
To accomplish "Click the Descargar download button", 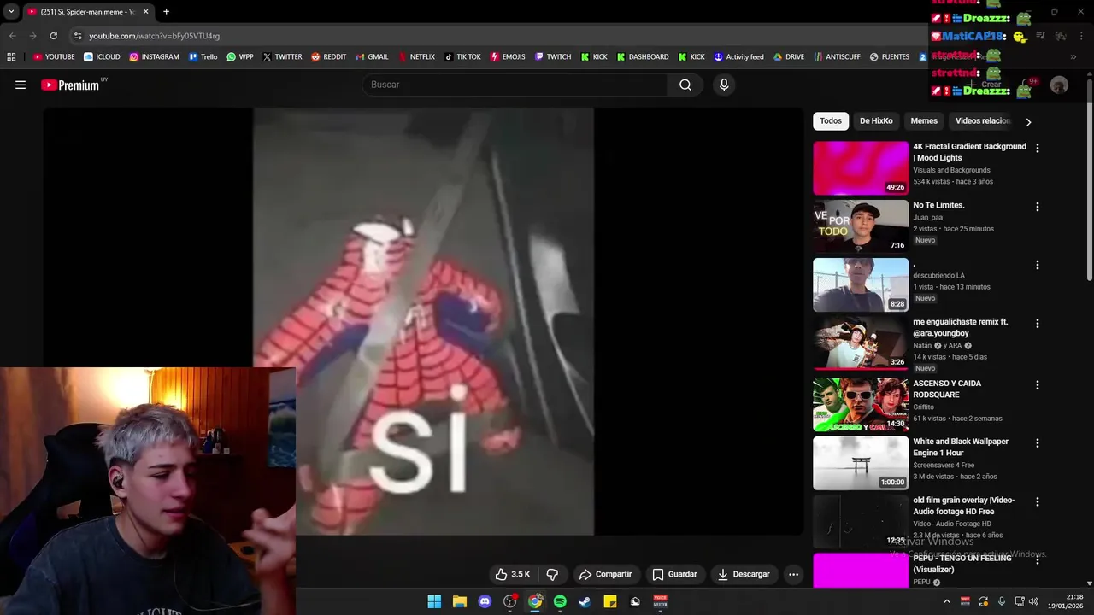I will point(744,574).
